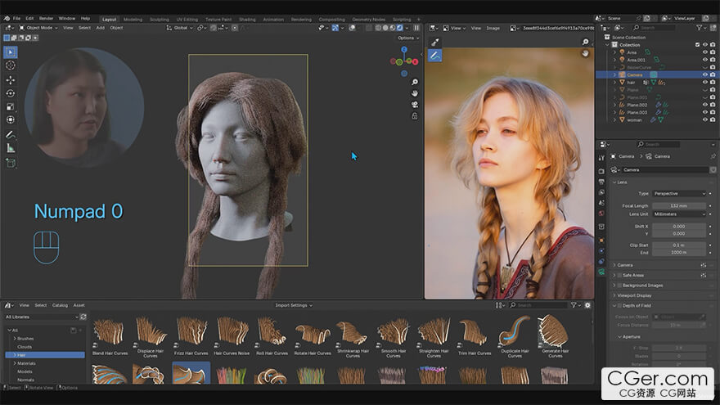Screen dimensions: 720x405
Task: Choose the Annotate tool in 3D viewport
Action: (x=11, y=134)
